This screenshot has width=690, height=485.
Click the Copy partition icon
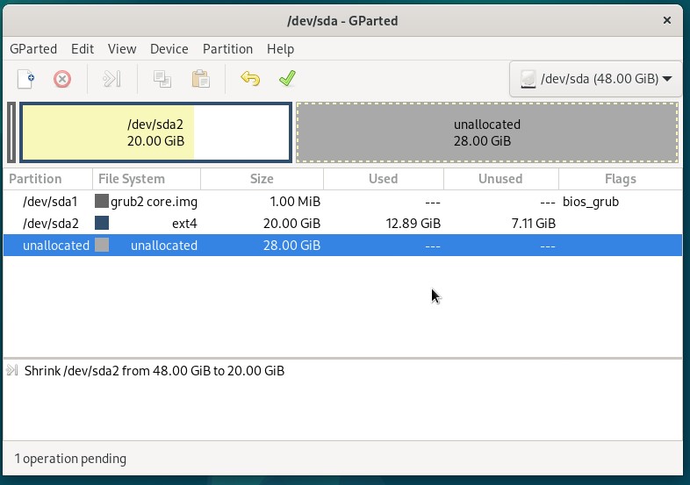coord(162,79)
